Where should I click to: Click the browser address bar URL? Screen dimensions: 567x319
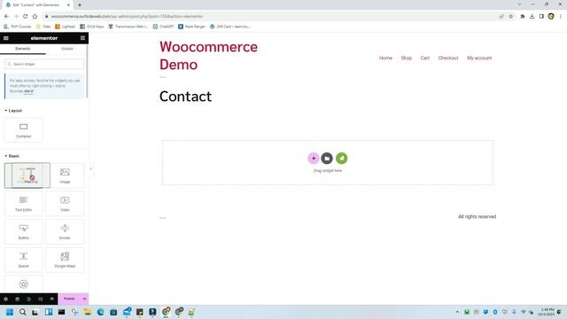pos(127,16)
